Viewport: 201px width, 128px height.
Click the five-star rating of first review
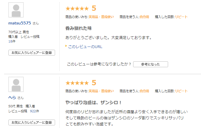(77, 8)
